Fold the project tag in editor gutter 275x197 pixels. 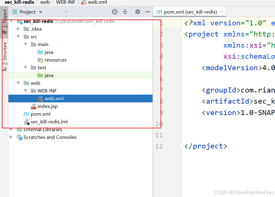[181, 34]
